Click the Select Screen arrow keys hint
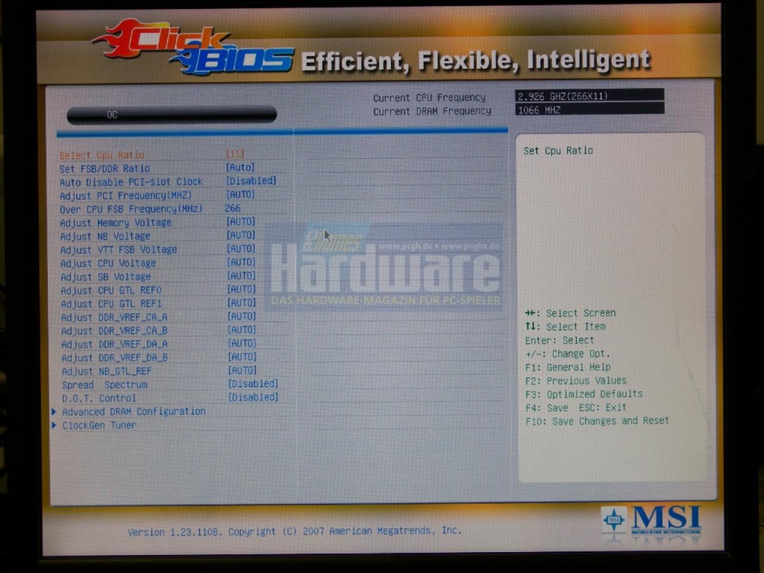 tap(570, 313)
